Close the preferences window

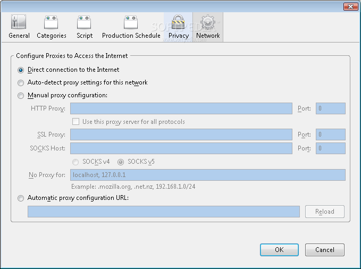point(351,6)
